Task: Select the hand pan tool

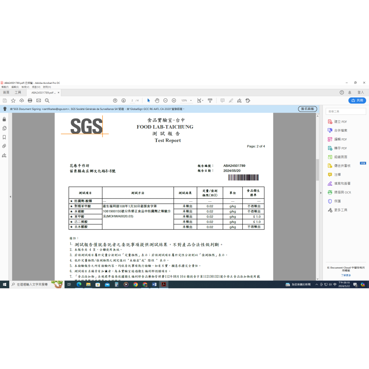Action: [157, 100]
